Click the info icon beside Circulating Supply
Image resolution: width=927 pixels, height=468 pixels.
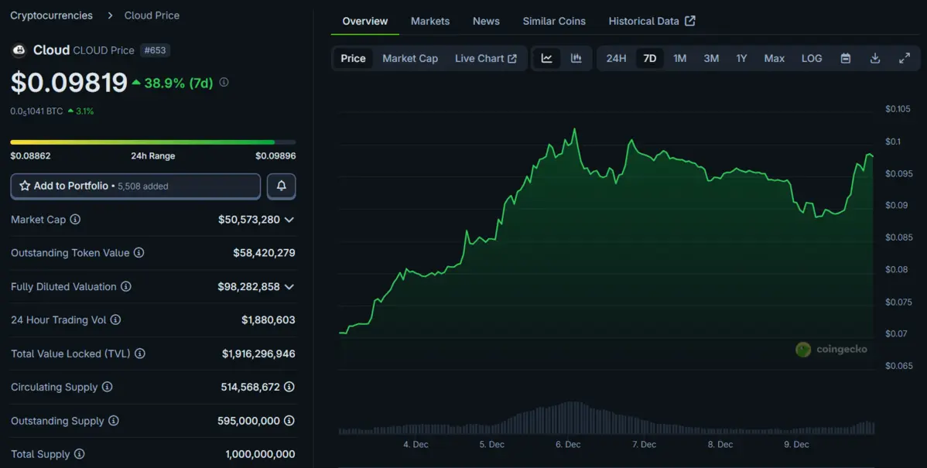click(x=107, y=387)
